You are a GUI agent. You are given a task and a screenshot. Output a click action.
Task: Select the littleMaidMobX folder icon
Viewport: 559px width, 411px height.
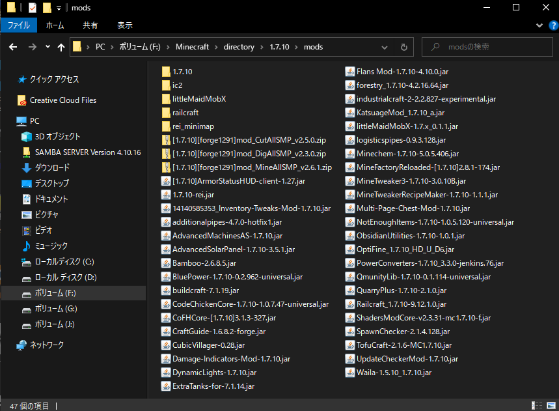[x=166, y=99]
